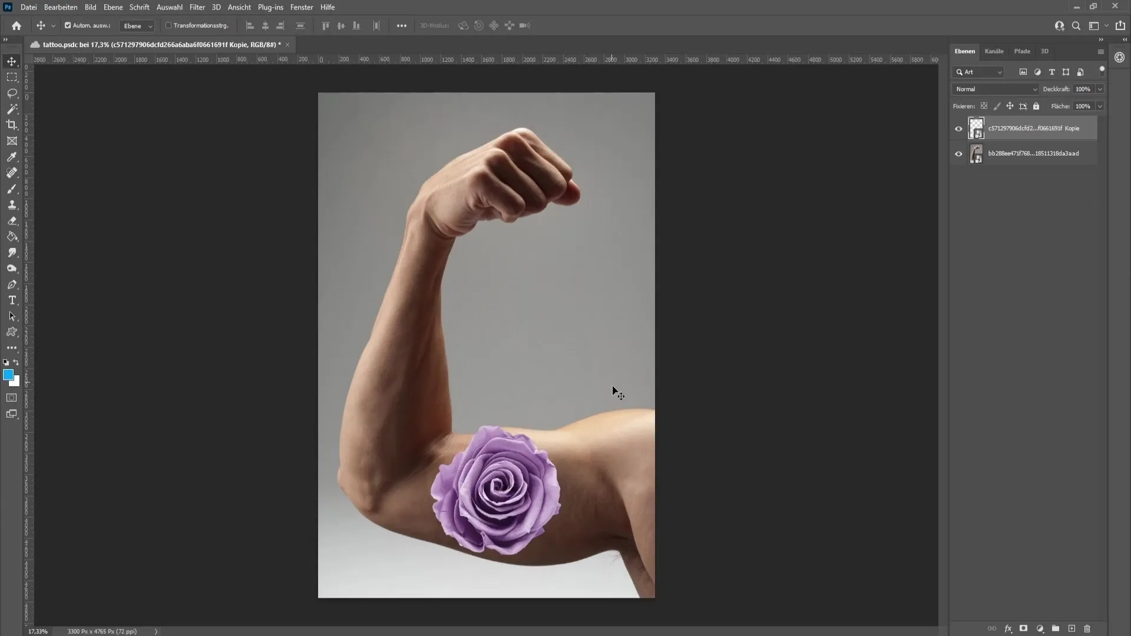The width and height of the screenshot is (1131, 636).
Task: Select the Smudge tool
Action: [x=12, y=253]
